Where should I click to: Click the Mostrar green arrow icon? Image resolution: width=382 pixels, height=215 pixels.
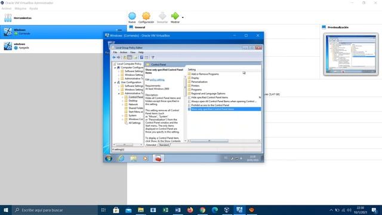[175, 16]
